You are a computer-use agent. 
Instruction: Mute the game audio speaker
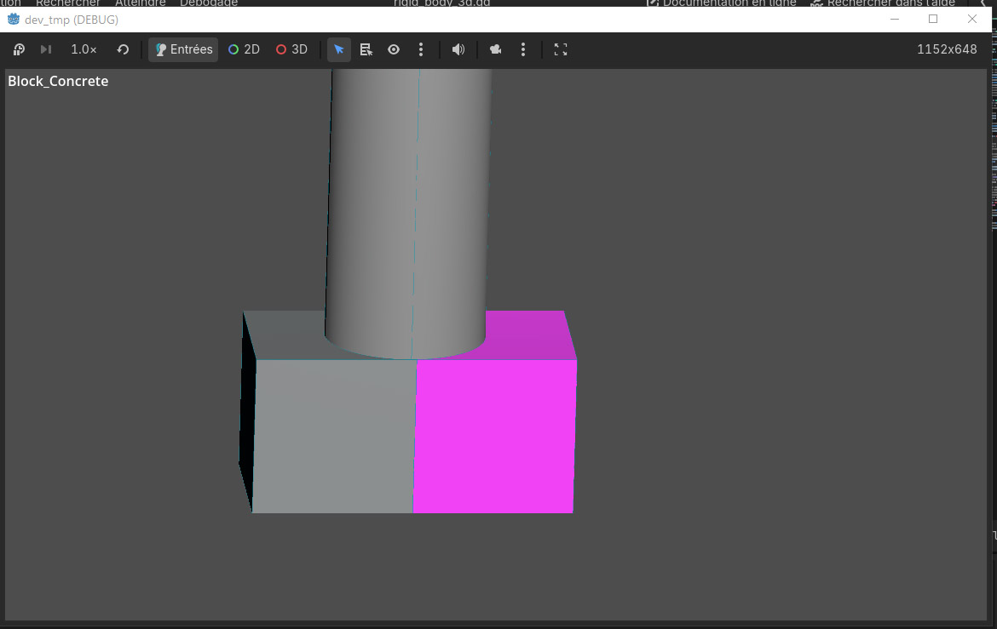coord(458,50)
